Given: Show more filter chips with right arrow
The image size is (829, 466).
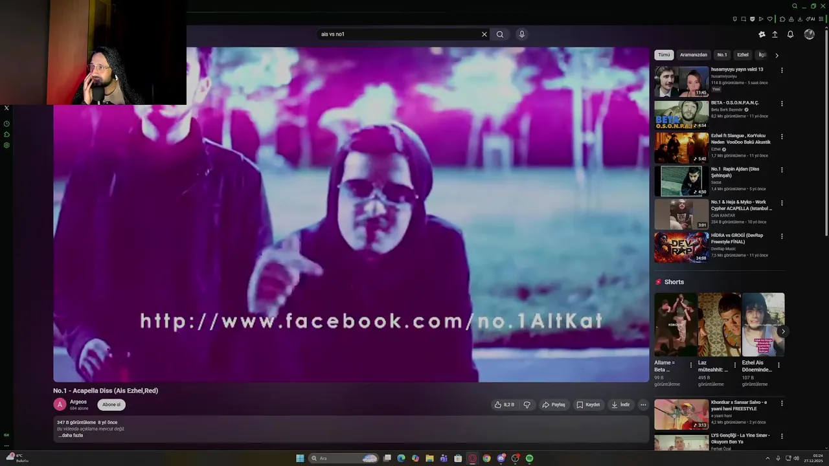Looking at the screenshot, I should pos(777,55).
